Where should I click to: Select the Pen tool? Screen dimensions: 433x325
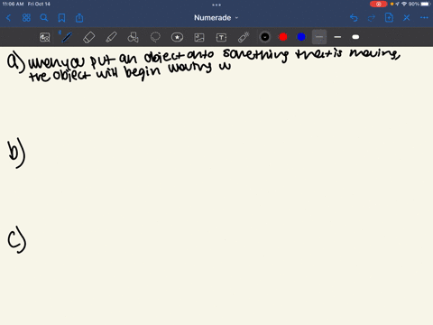click(x=67, y=37)
